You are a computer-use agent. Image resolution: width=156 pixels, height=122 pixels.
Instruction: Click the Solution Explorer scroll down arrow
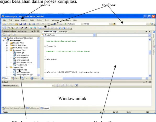pyautogui.click(x=38, y=75)
